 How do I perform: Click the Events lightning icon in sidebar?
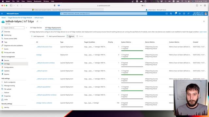[2, 49]
